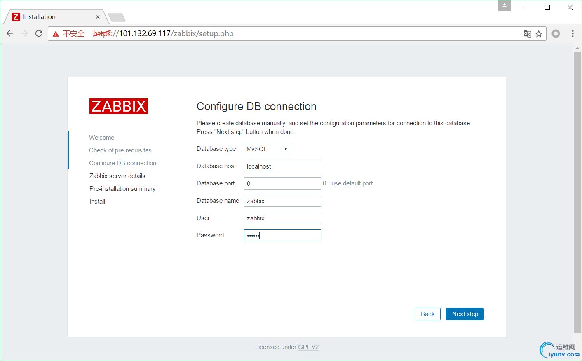Select Check of pre-requisites step
The image size is (582, 361).
[x=120, y=150]
